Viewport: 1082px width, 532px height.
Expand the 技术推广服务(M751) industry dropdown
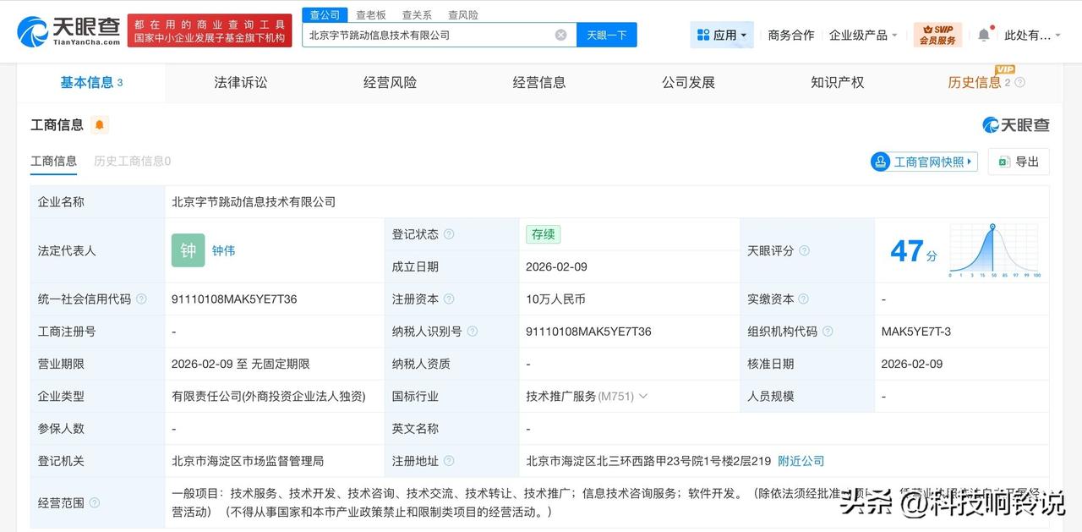pos(642,396)
